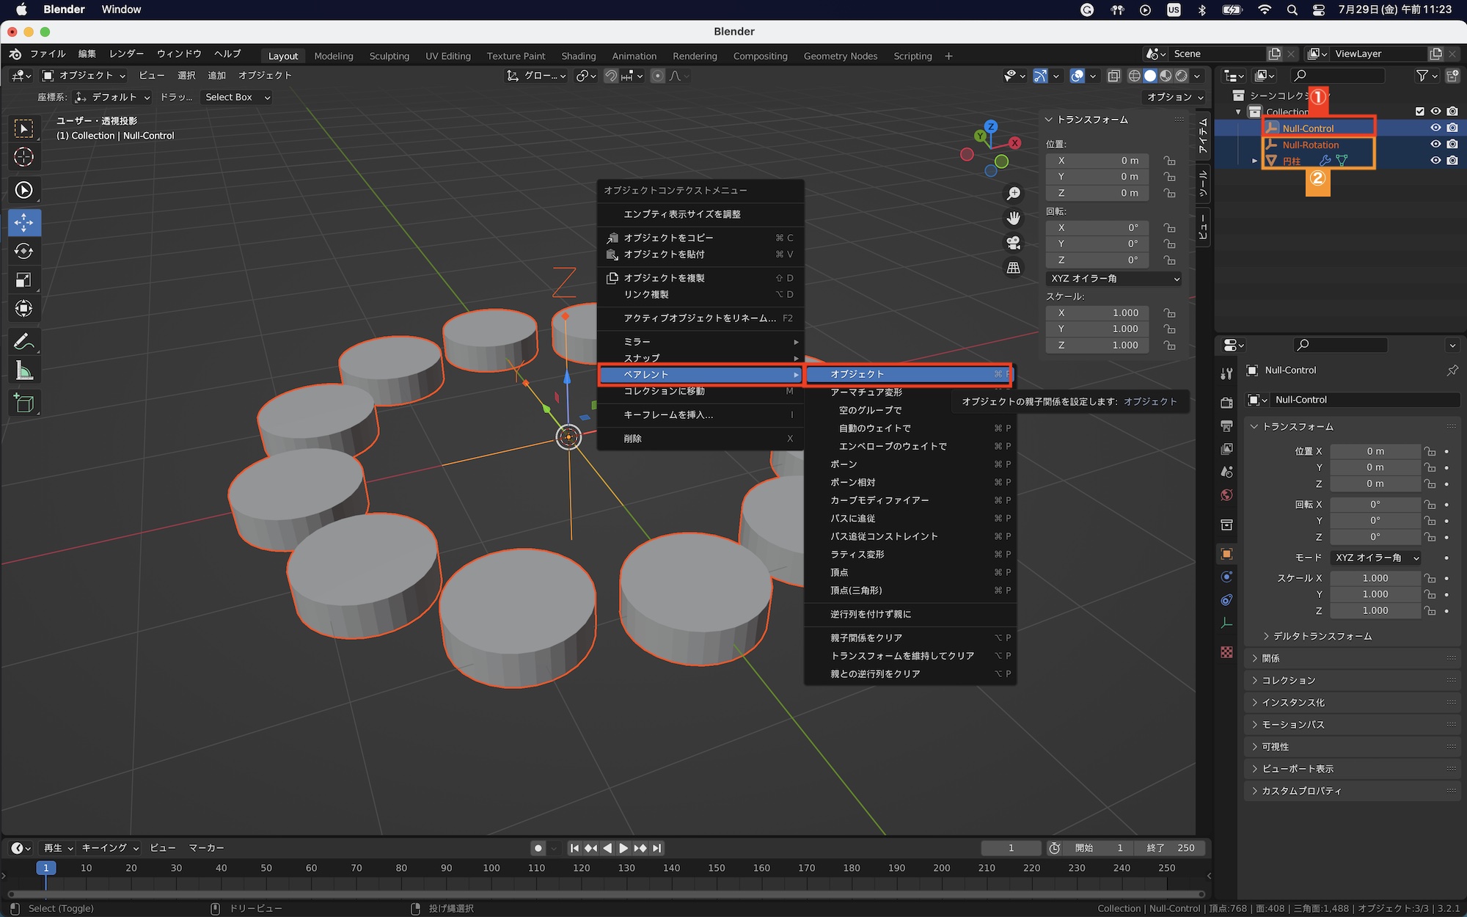Viewport: 1467px width, 917px height.
Task: Open the Object properties tab icon
Action: pos(1226,554)
